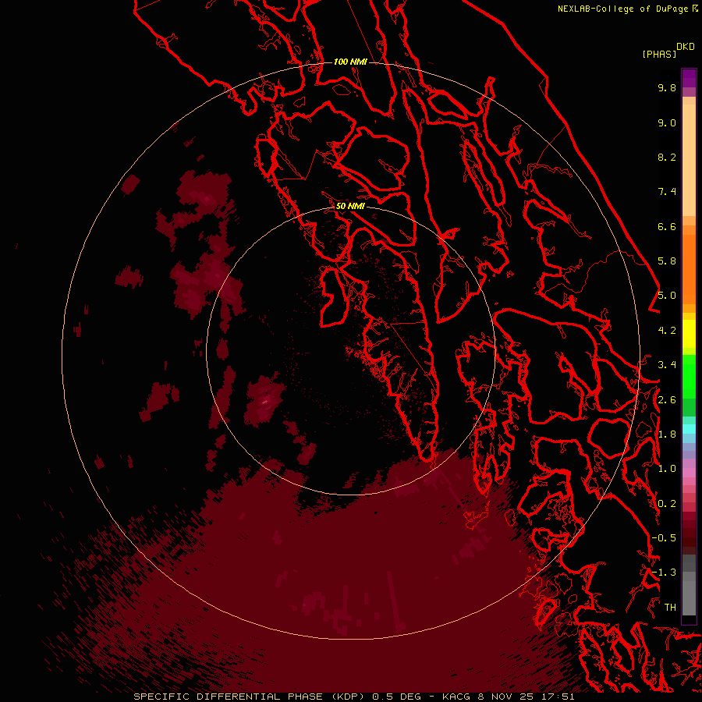Screen dimensions: 702x702
Task: Click the NEXLAB-College of DuPage label
Action: pos(622,9)
